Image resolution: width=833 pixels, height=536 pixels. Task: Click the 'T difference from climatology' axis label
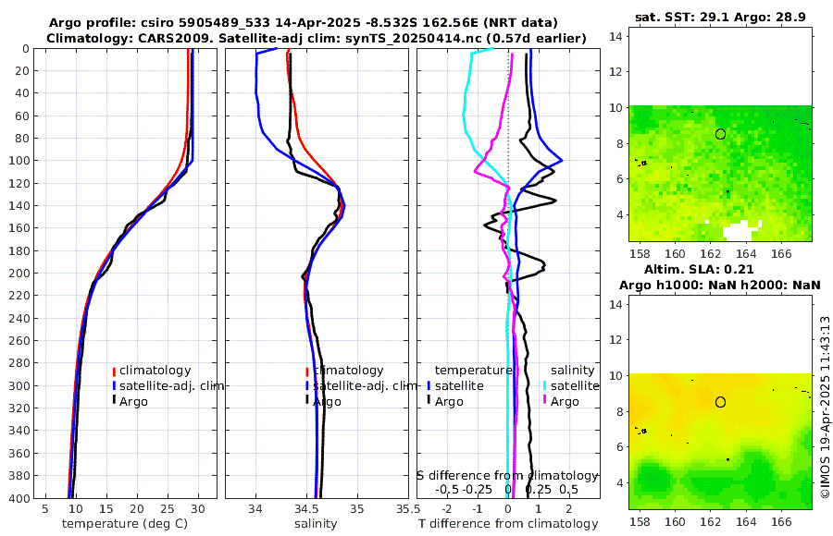[508, 524]
